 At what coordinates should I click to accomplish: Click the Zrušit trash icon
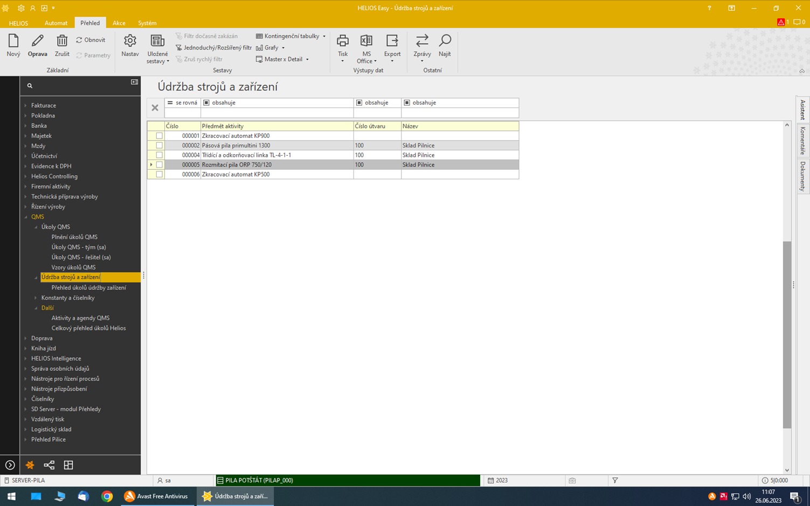[x=62, y=41]
